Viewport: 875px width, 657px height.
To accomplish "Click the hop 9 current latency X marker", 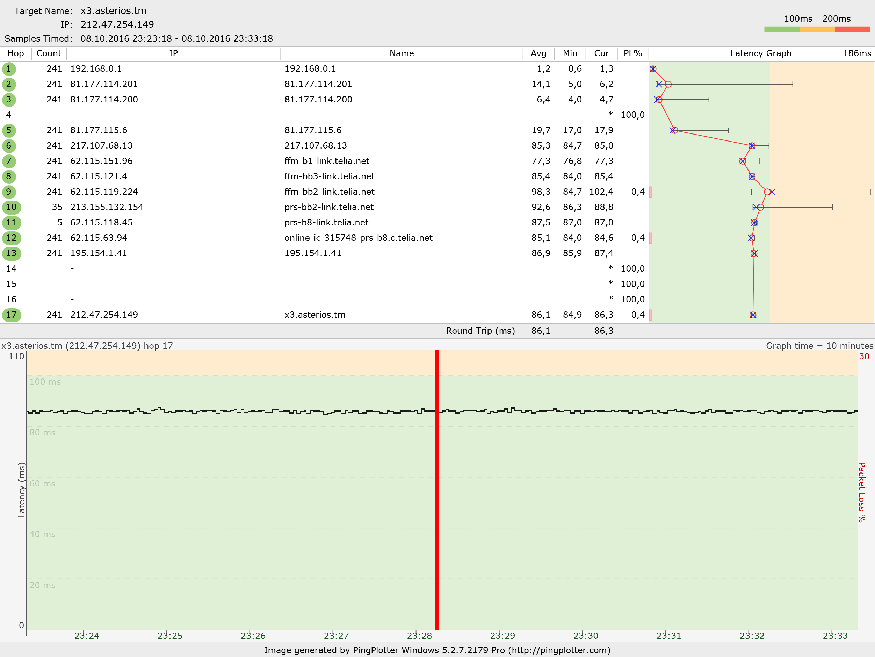I will 772,192.
